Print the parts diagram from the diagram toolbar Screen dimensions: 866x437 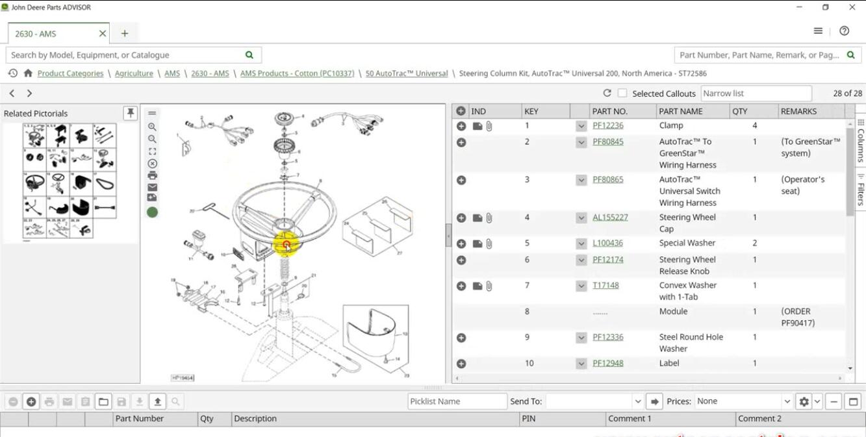click(x=152, y=175)
